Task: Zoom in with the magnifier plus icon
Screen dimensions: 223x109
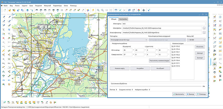Action: tap(98, 10)
